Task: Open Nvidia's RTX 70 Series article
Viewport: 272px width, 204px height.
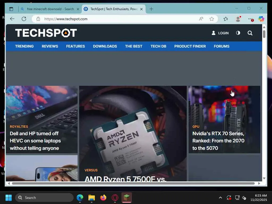Action: tap(218, 141)
